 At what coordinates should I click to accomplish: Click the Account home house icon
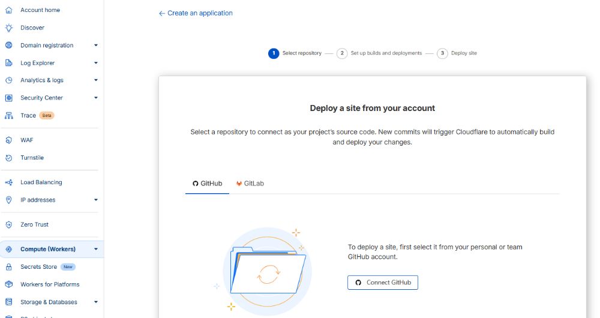pyautogui.click(x=8, y=10)
